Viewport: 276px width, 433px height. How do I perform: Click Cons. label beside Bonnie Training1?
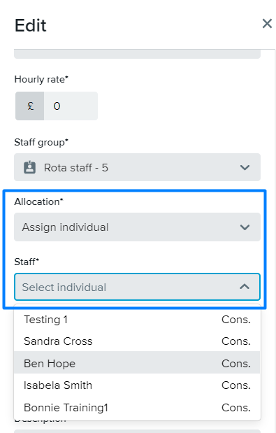click(236, 408)
